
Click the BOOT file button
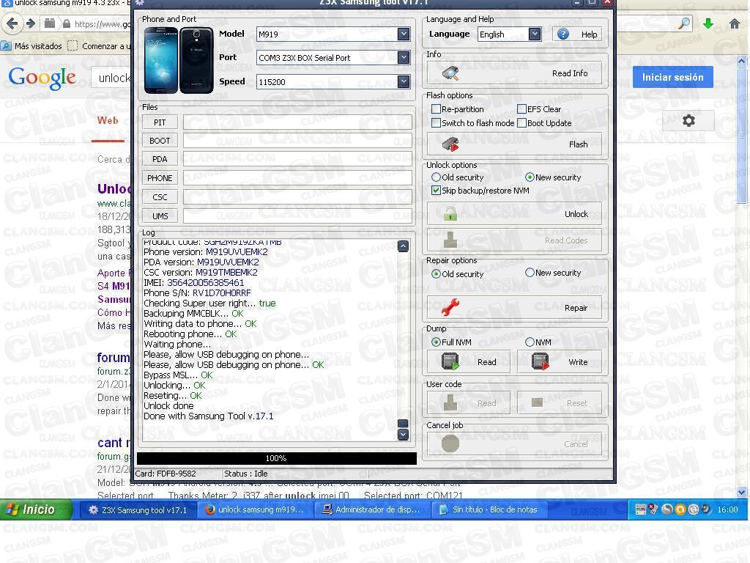(x=160, y=140)
